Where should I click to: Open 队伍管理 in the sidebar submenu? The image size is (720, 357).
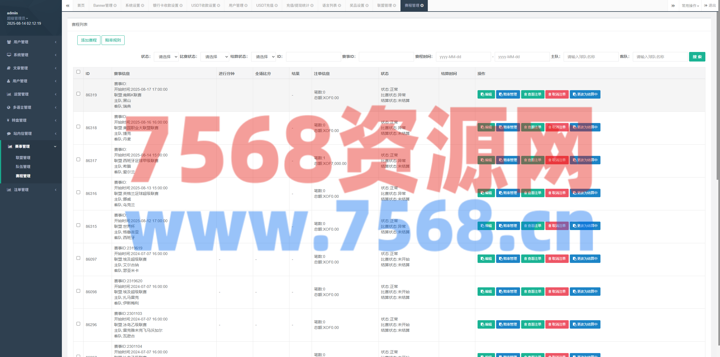pos(23,167)
